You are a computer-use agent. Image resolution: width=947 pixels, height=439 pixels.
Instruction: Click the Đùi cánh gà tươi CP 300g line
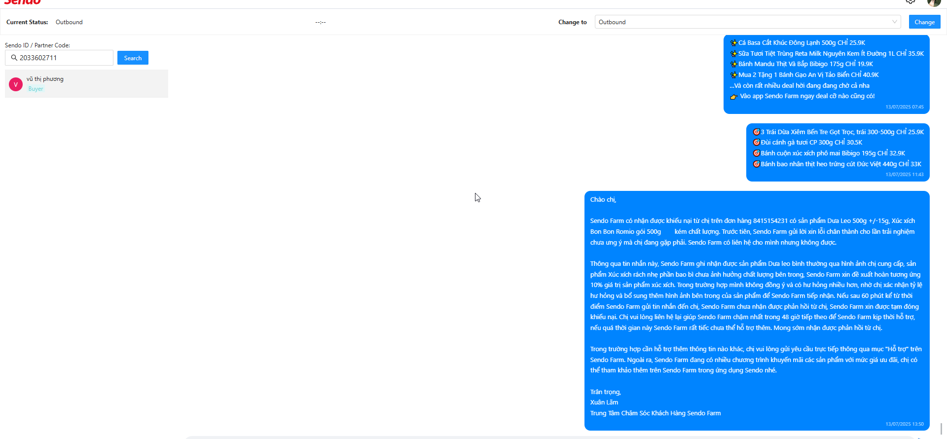tap(807, 143)
